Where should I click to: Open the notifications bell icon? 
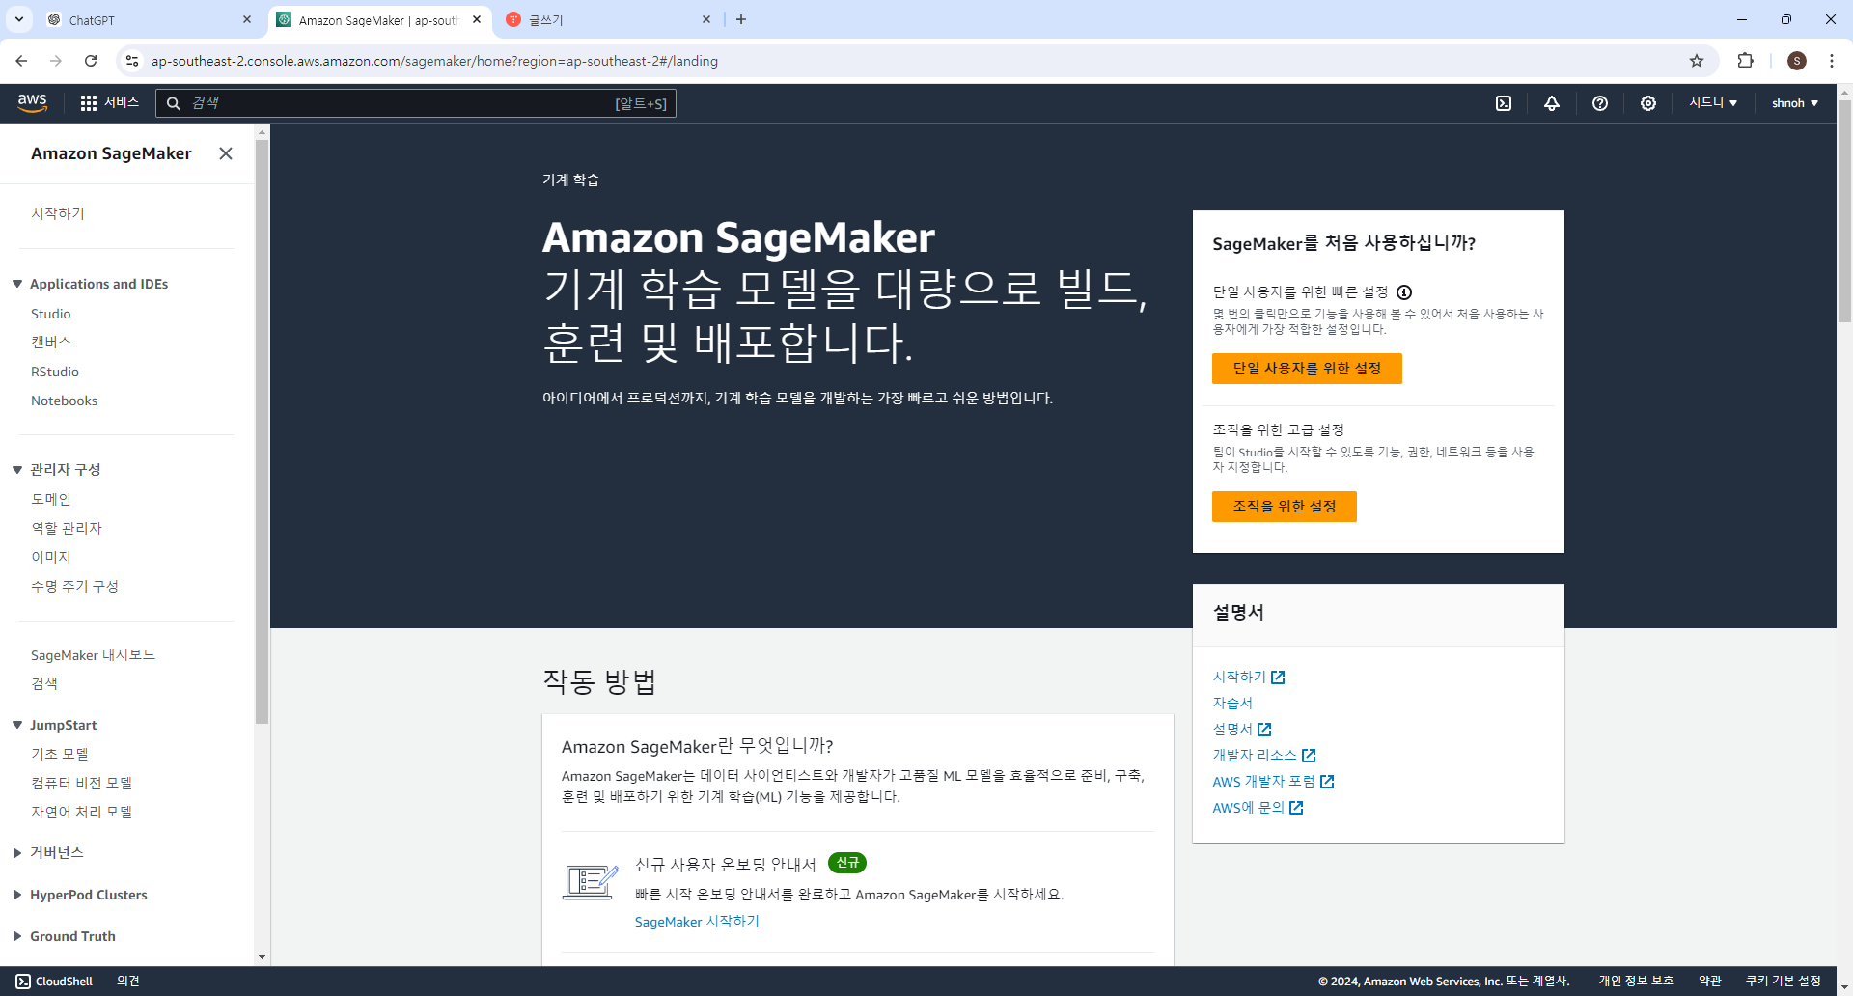tap(1552, 103)
